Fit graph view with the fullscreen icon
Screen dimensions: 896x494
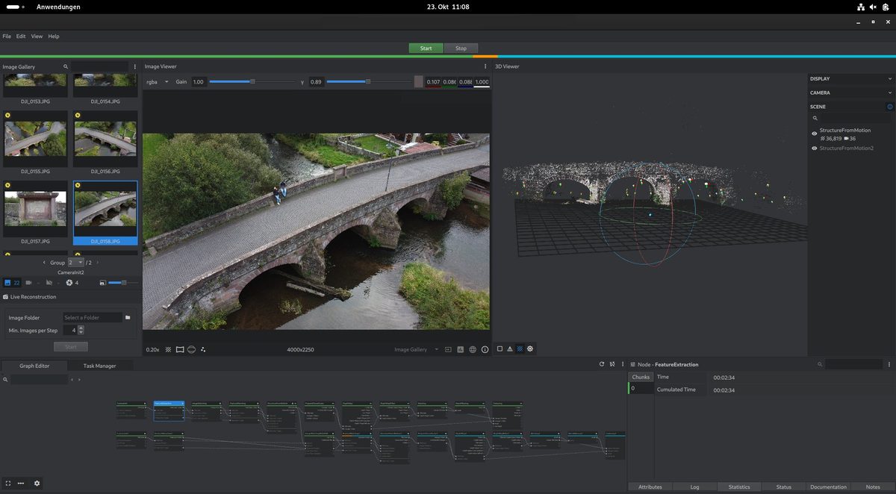[8, 484]
